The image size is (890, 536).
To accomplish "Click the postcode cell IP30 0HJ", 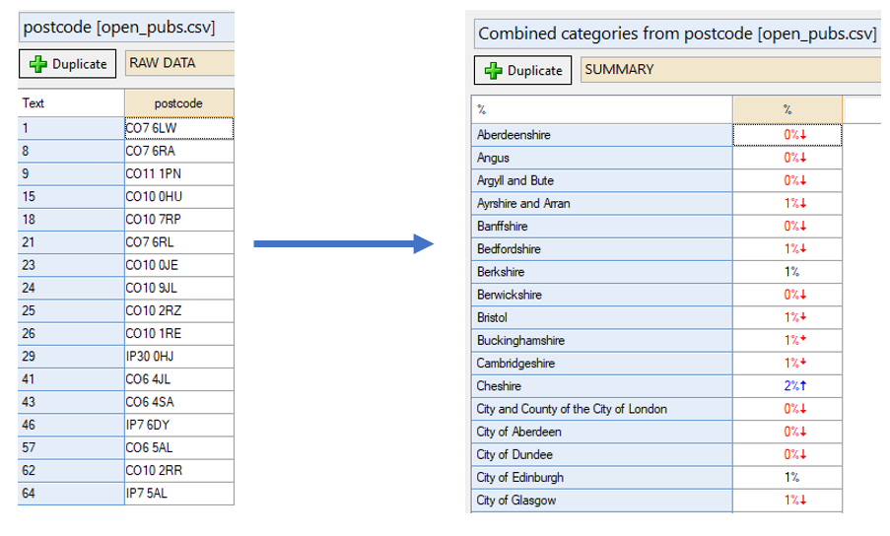I will pos(178,357).
